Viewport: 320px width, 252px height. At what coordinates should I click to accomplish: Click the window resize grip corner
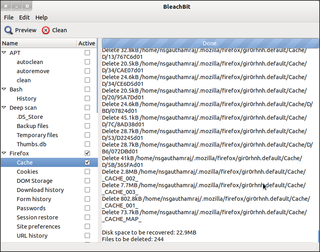(x=317, y=248)
